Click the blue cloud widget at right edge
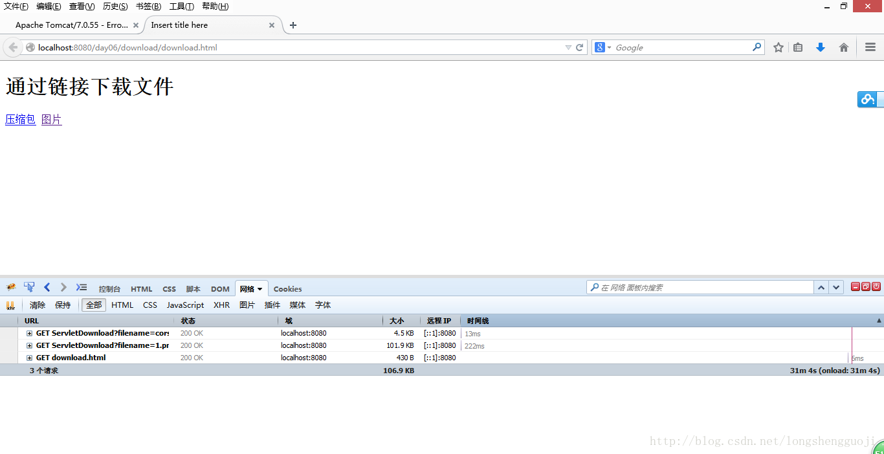Image resolution: width=884 pixels, height=454 pixels. click(x=870, y=99)
